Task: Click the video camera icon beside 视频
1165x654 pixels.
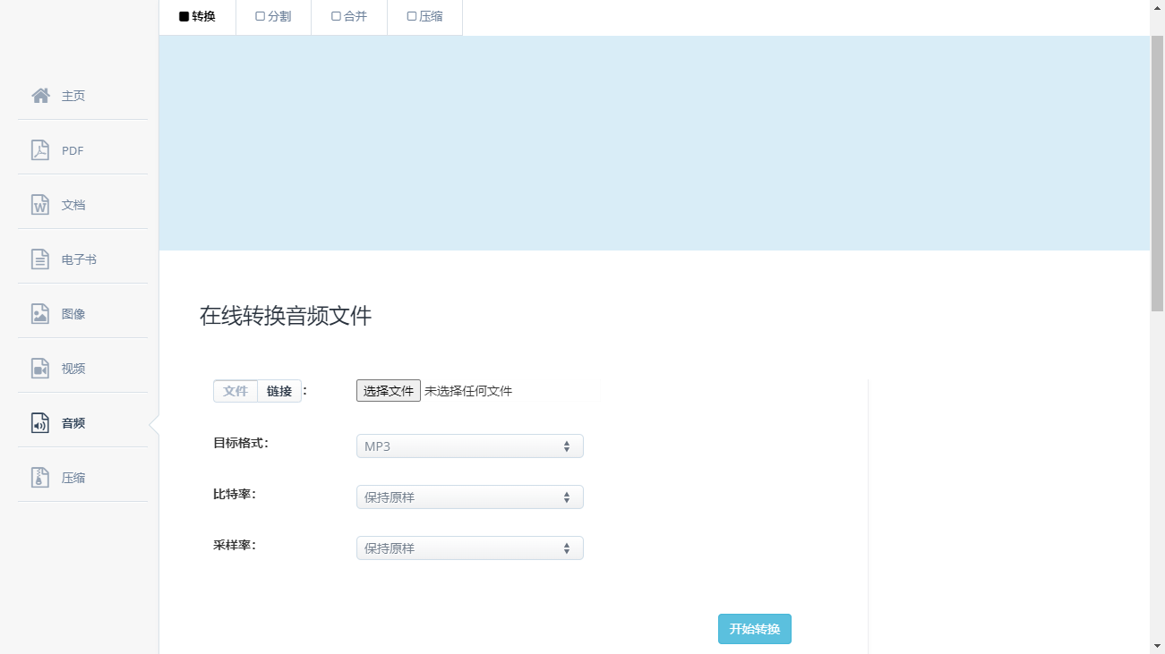Action: coord(40,369)
